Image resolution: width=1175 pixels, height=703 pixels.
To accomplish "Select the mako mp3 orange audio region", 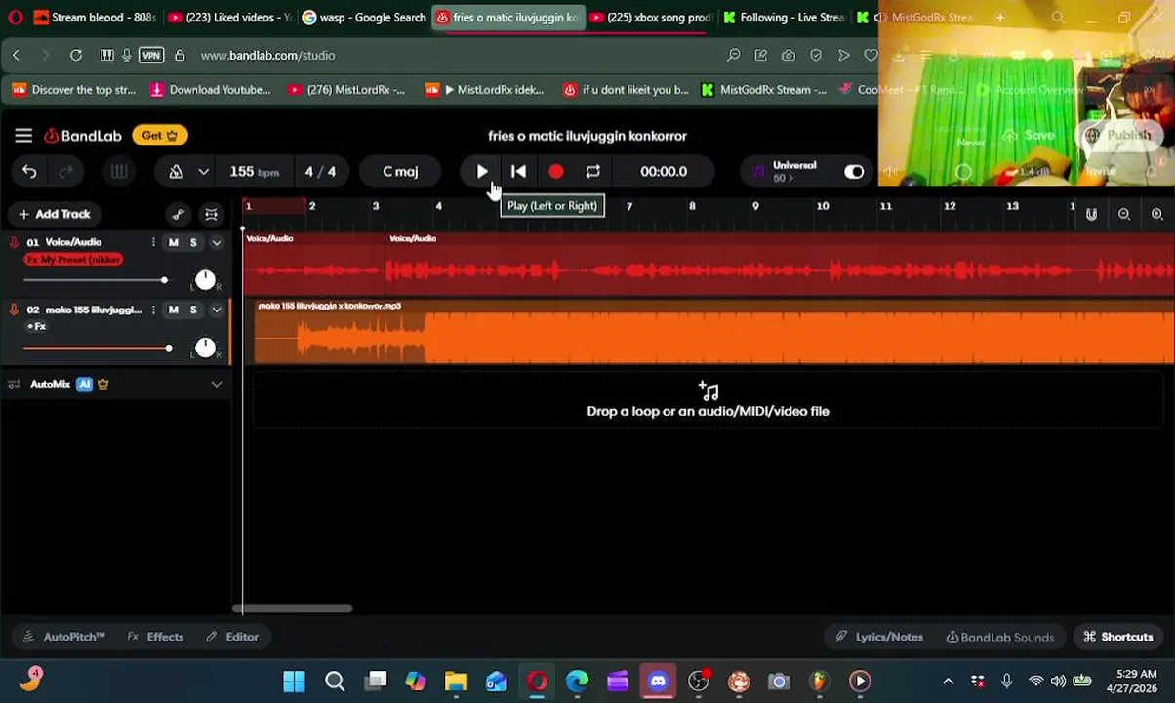I will click(x=714, y=332).
